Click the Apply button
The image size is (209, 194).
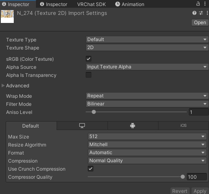point(200,191)
